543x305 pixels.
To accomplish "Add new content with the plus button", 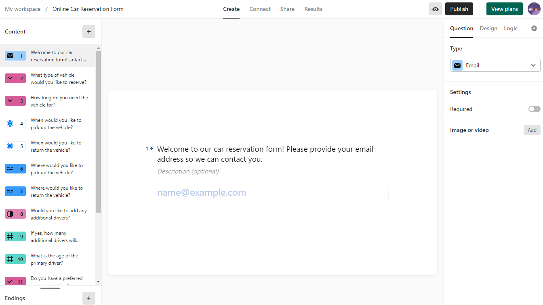I will (x=89, y=31).
